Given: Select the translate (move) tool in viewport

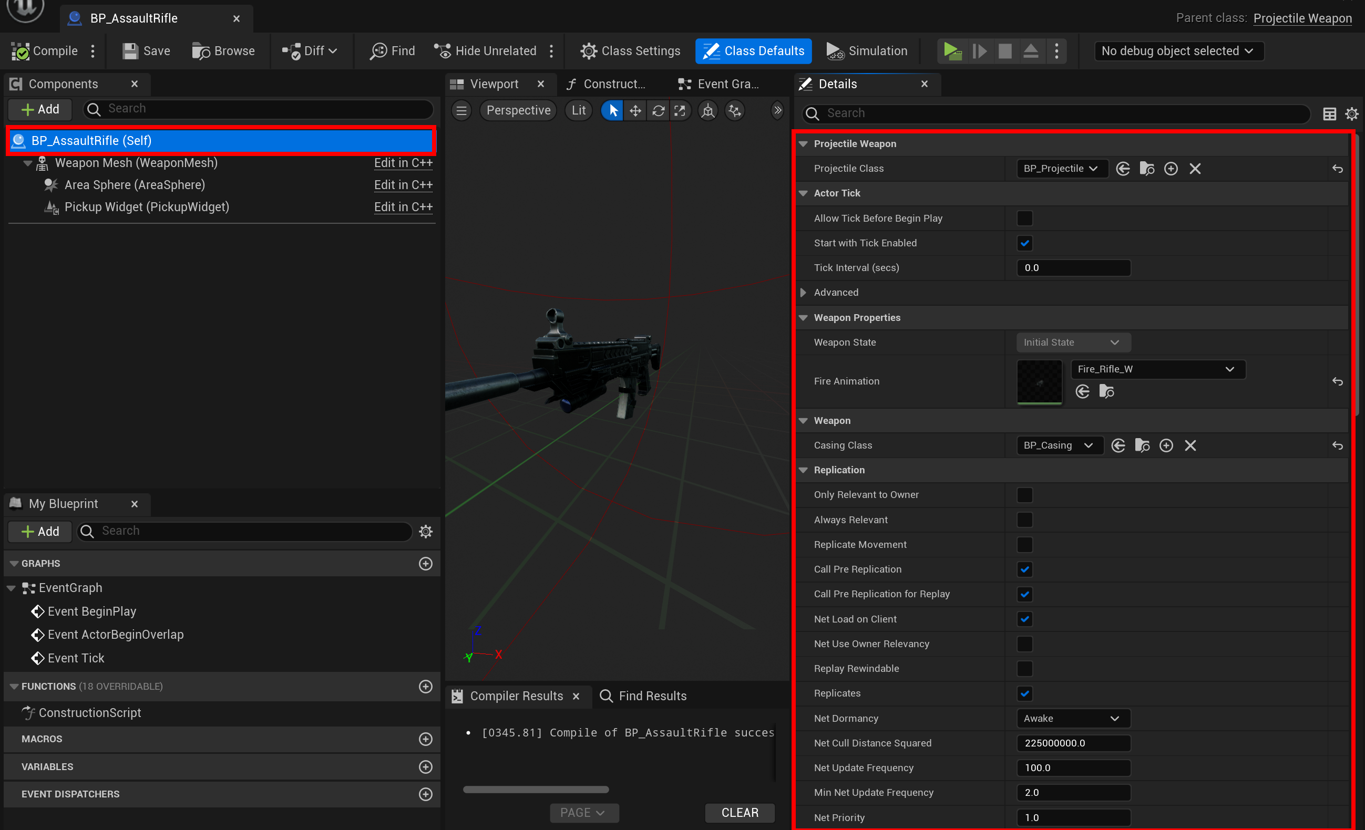Looking at the screenshot, I should pyautogui.click(x=635, y=111).
